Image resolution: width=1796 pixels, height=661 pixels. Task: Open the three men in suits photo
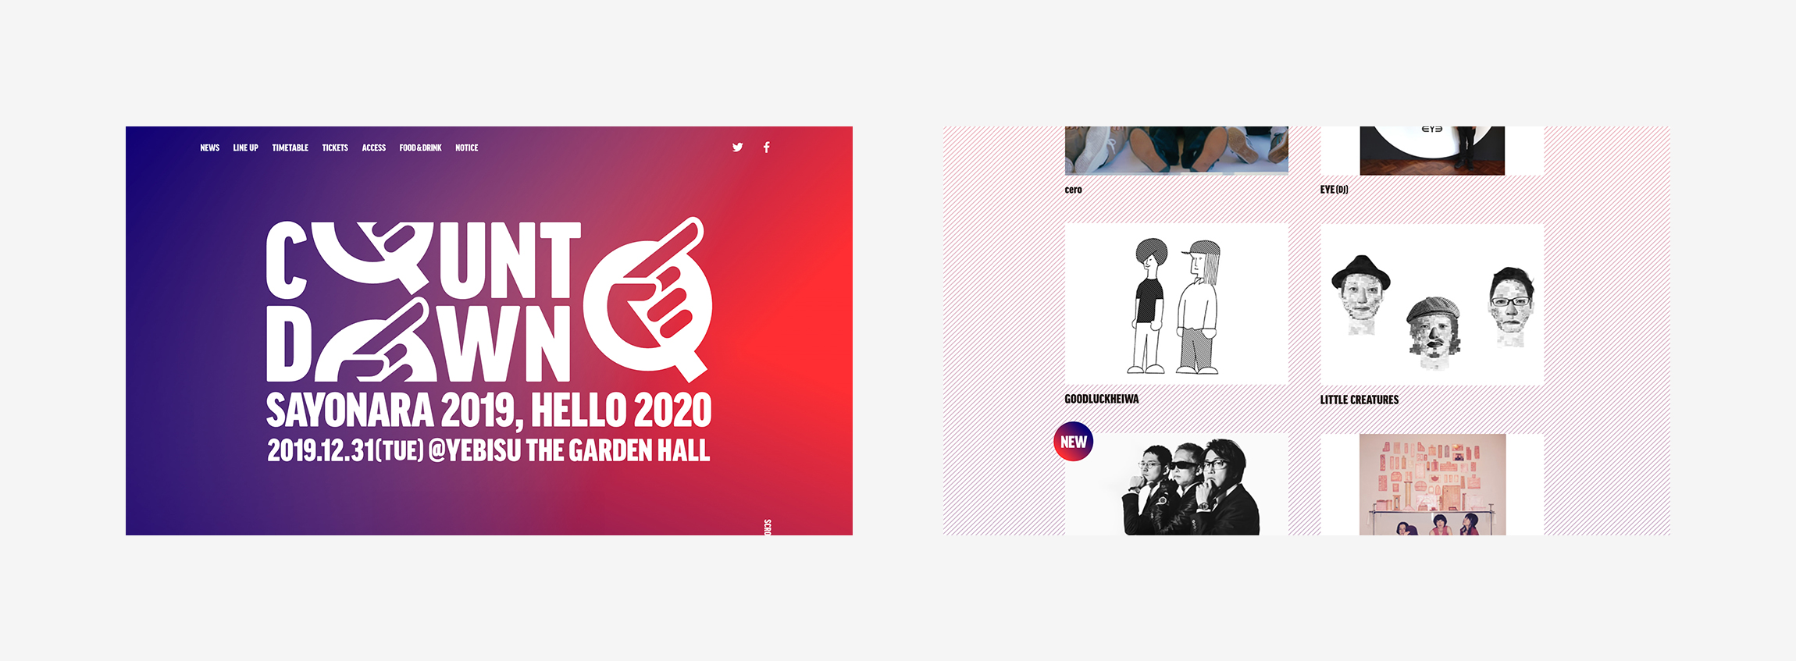pyautogui.click(x=1176, y=485)
